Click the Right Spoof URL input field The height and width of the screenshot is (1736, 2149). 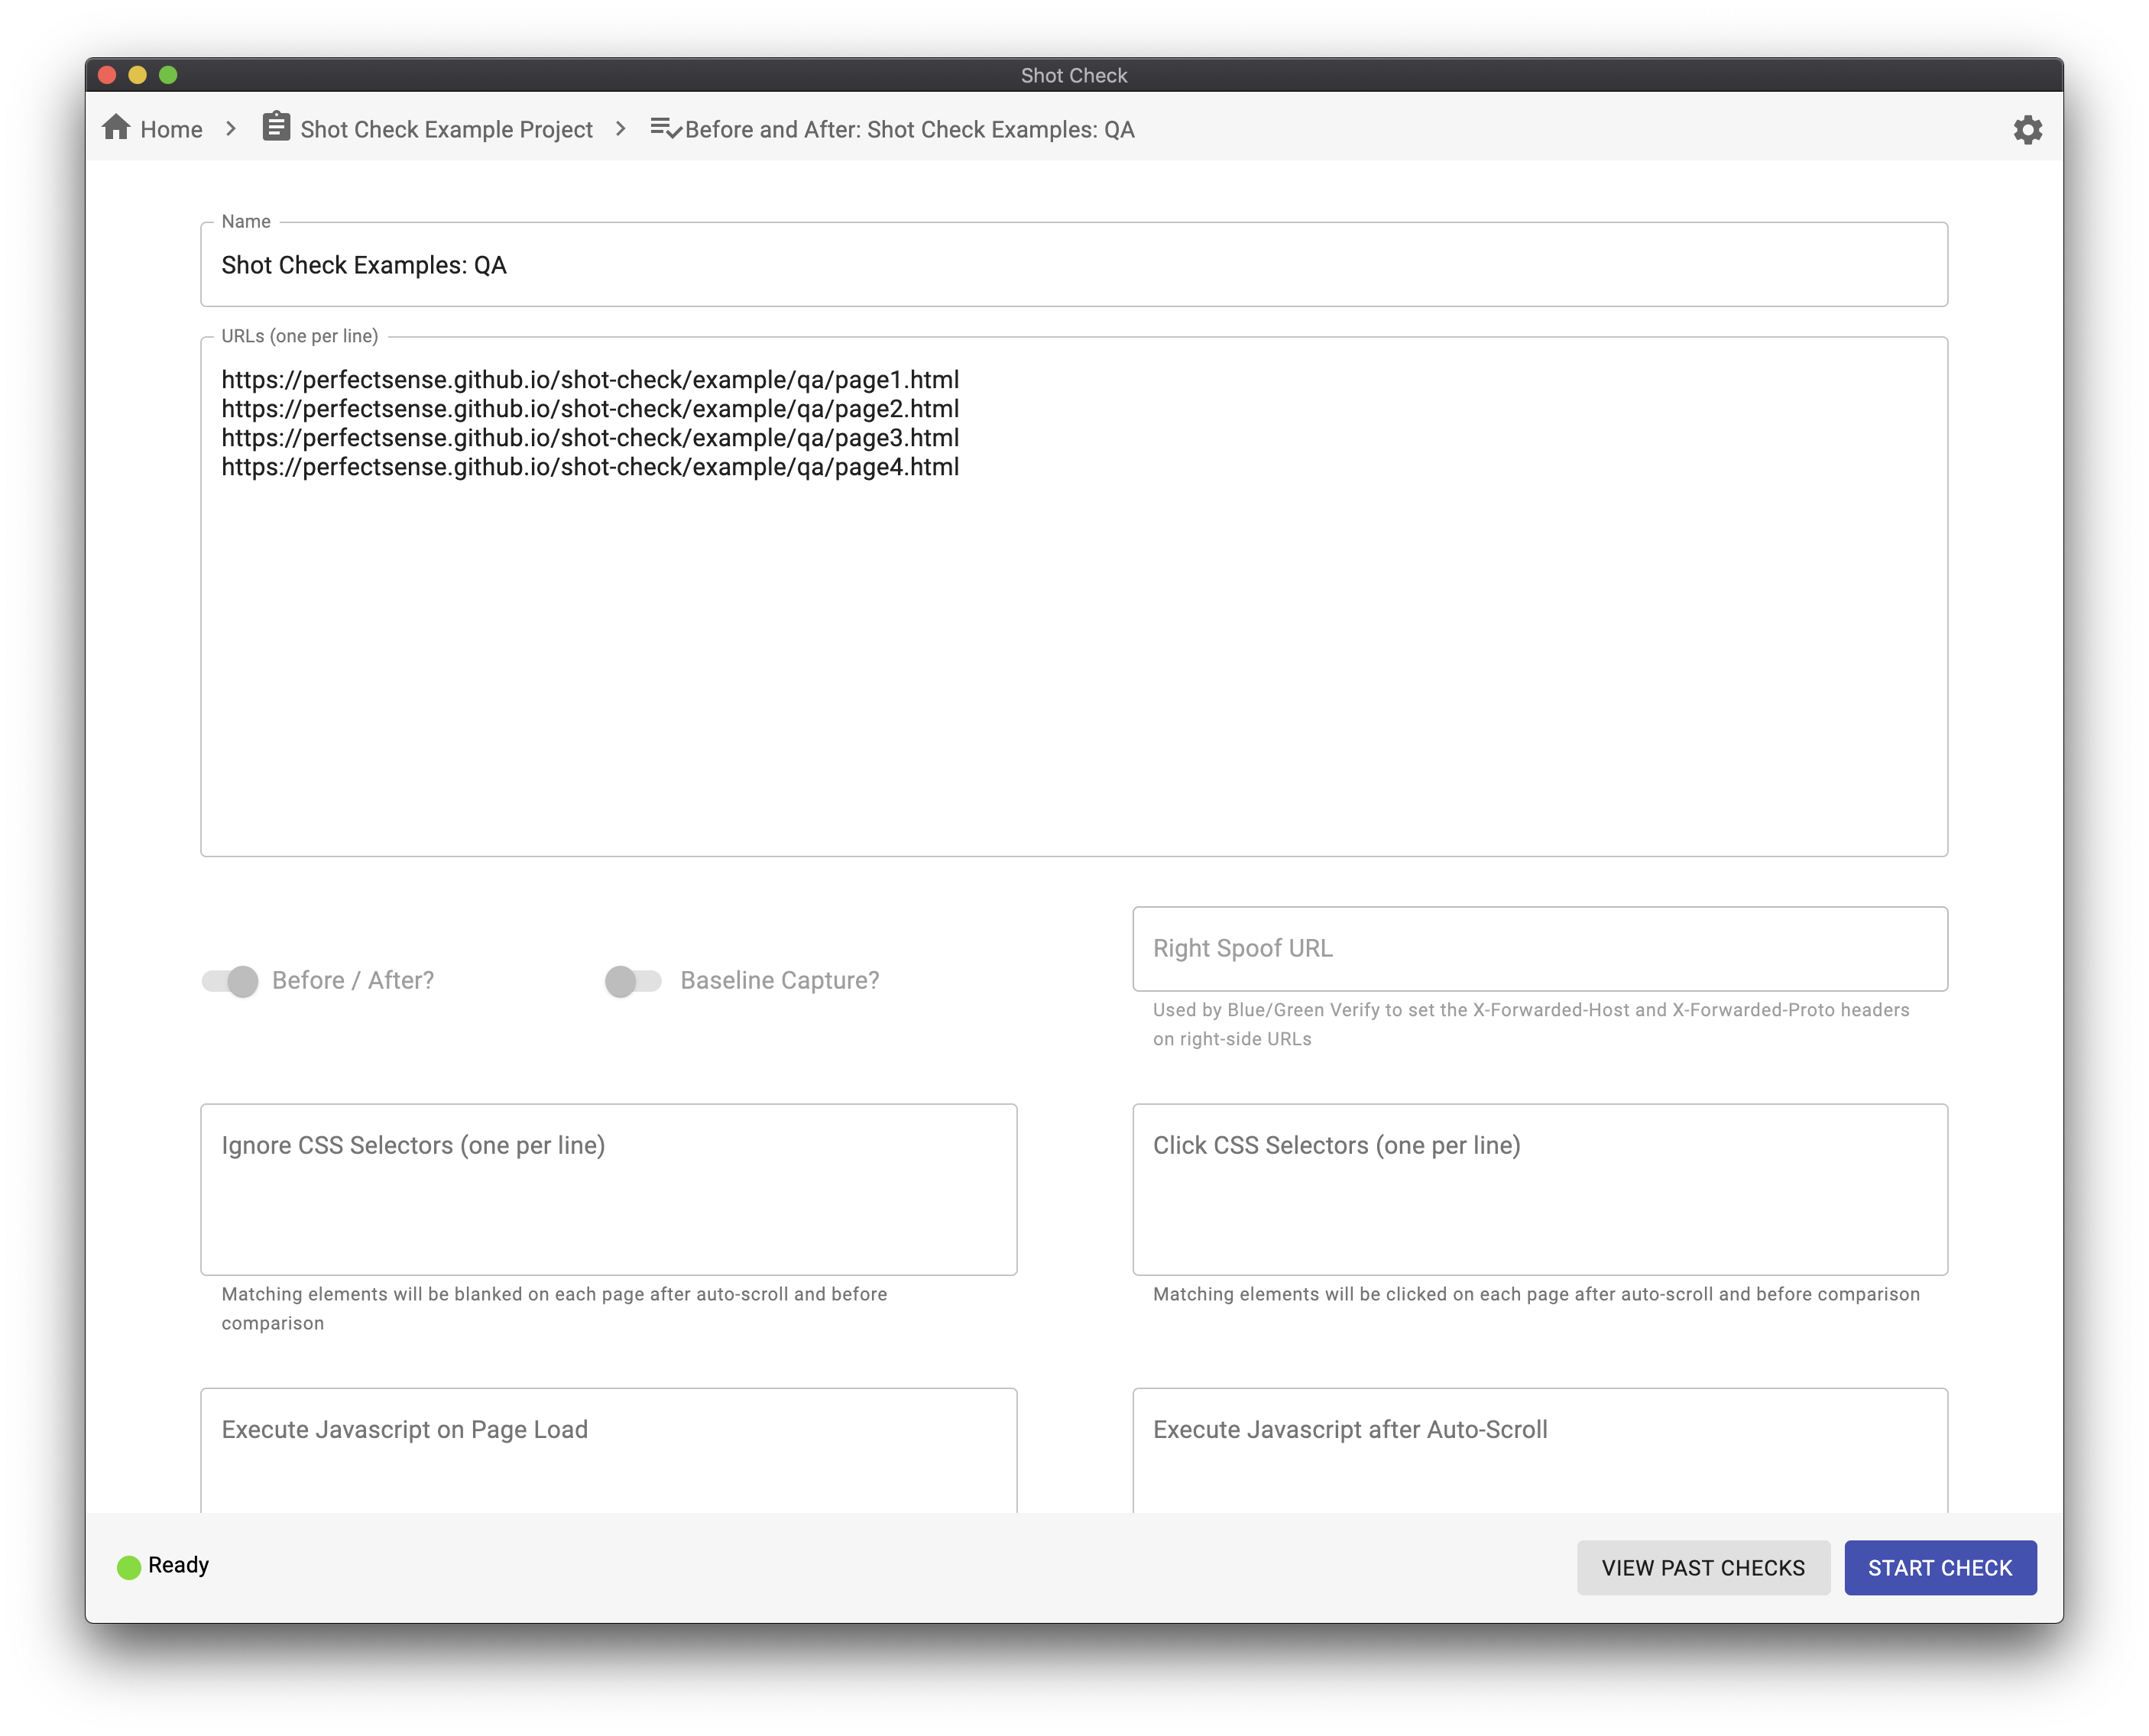click(x=1540, y=947)
